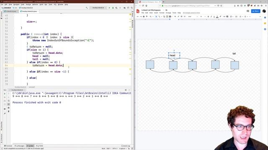
Task: Click the Print icon in Google Drawings toolbar
Action: pos(144,17)
